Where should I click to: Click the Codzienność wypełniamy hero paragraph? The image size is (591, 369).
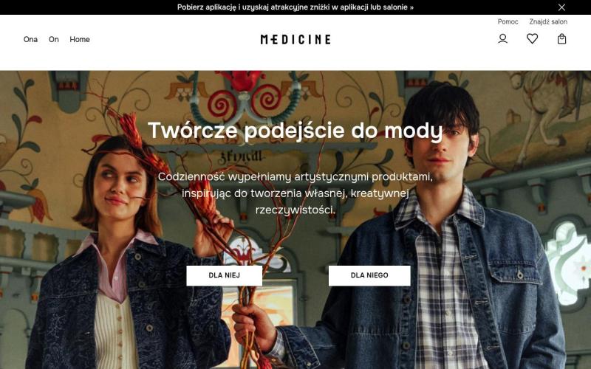295,193
